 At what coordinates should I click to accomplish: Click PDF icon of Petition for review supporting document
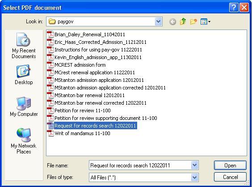50,118
